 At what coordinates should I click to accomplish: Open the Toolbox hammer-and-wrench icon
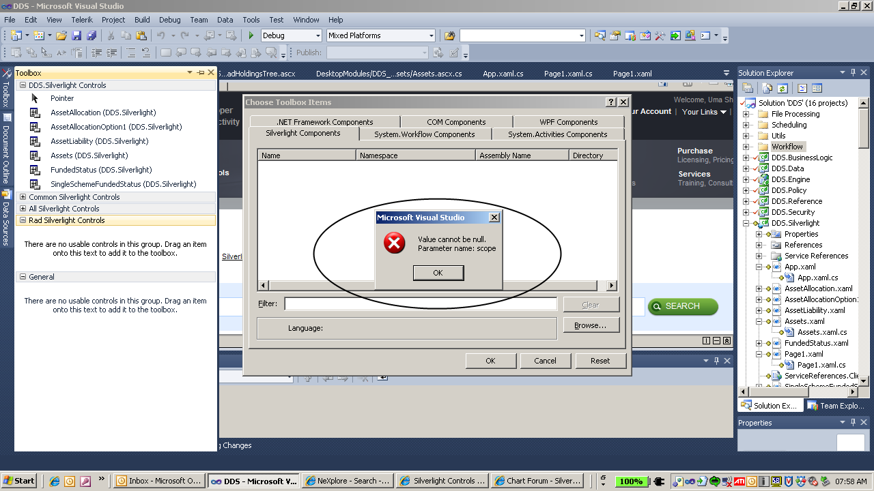pos(660,35)
